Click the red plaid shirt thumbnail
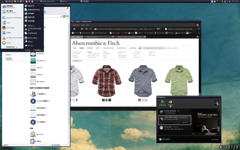This screenshot has height=150, width=240. click(x=106, y=81)
